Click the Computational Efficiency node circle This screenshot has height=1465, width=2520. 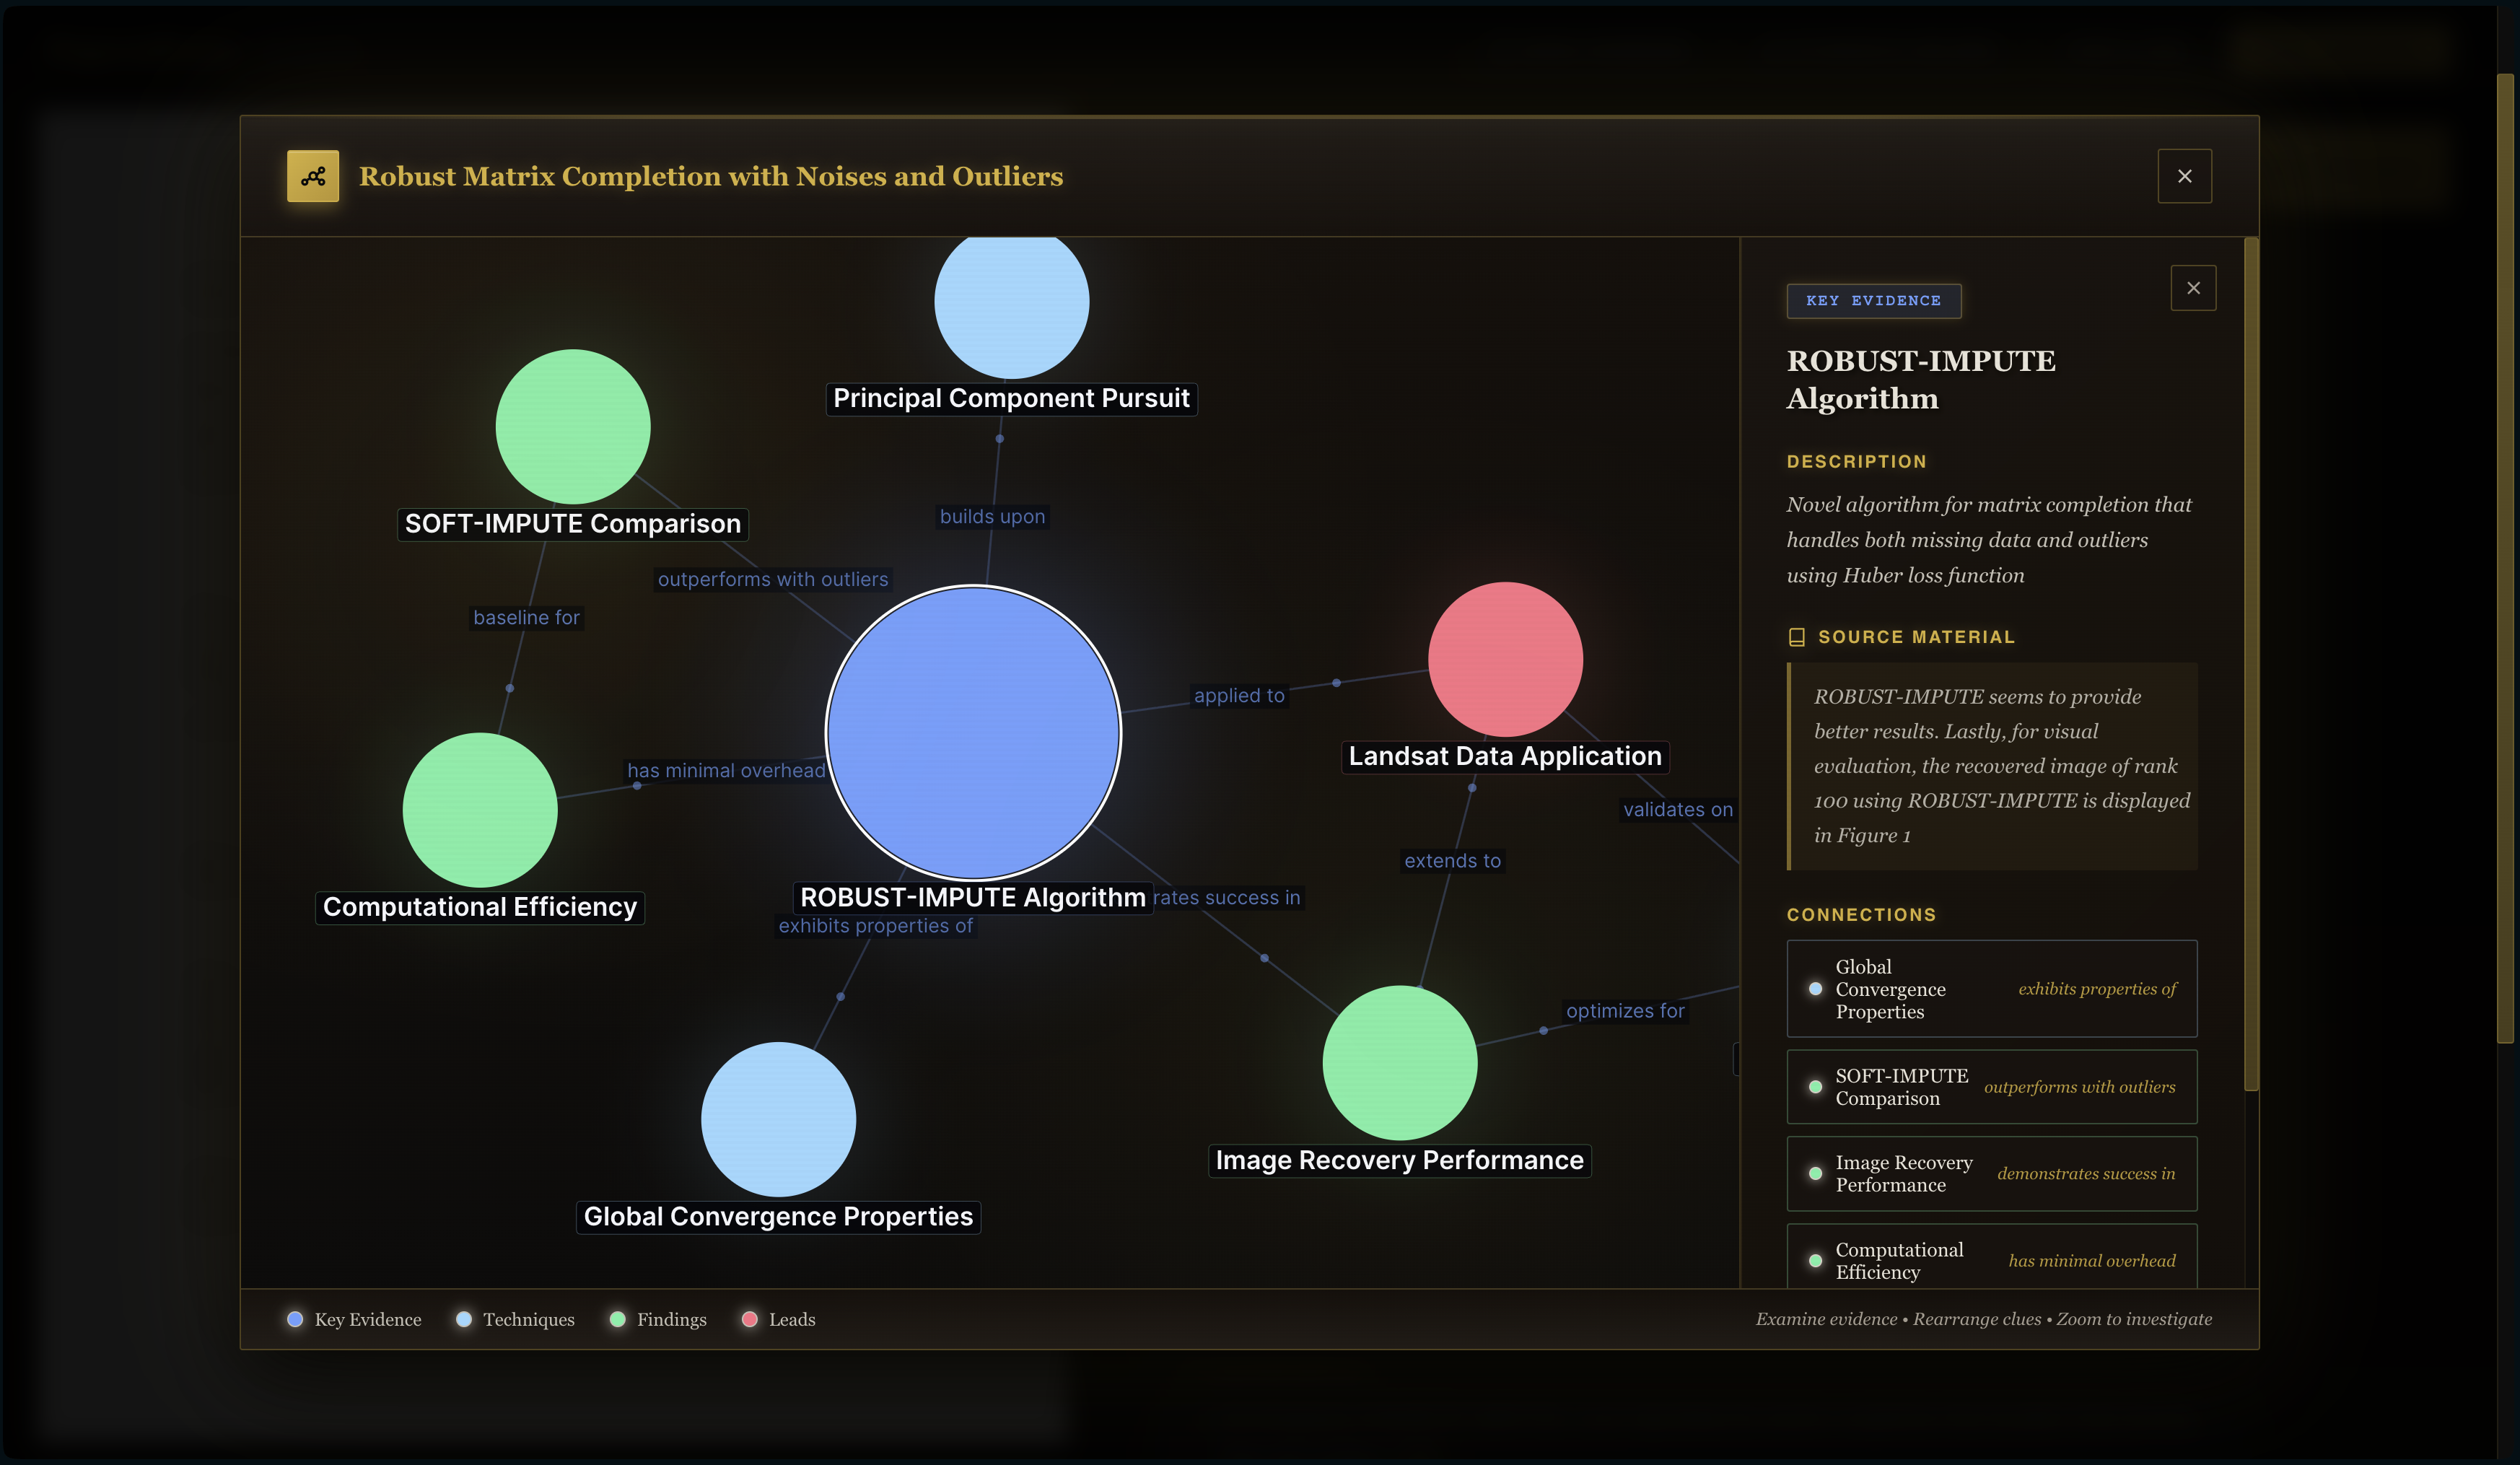pyautogui.click(x=480, y=809)
